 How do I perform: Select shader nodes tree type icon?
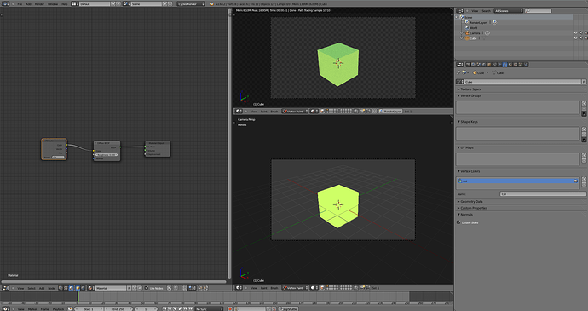coord(72,288)
